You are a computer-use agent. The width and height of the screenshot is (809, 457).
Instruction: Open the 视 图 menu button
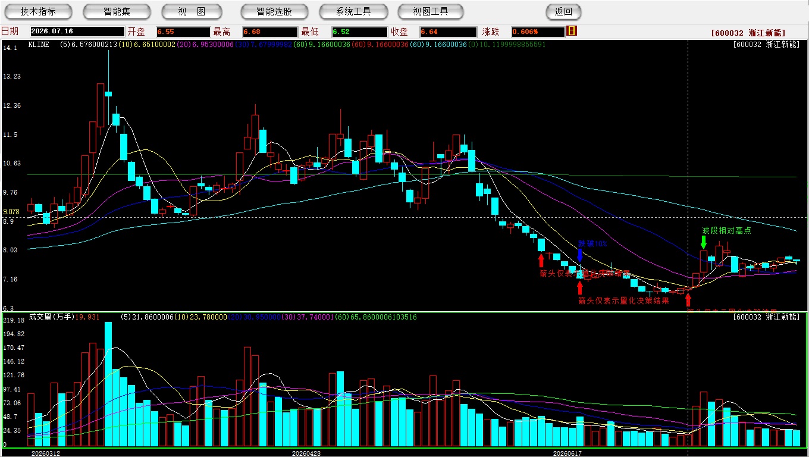[x=191, y=11]
